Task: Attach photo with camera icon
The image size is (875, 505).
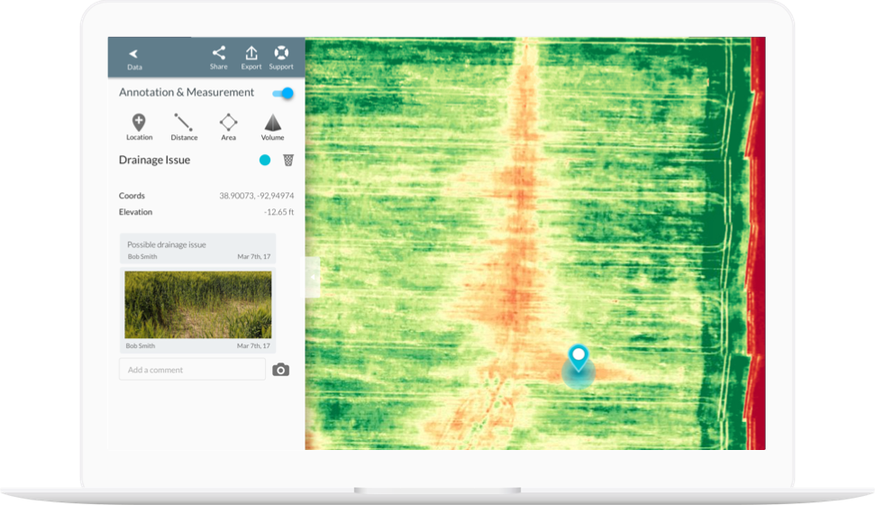Action: (280, 370)
